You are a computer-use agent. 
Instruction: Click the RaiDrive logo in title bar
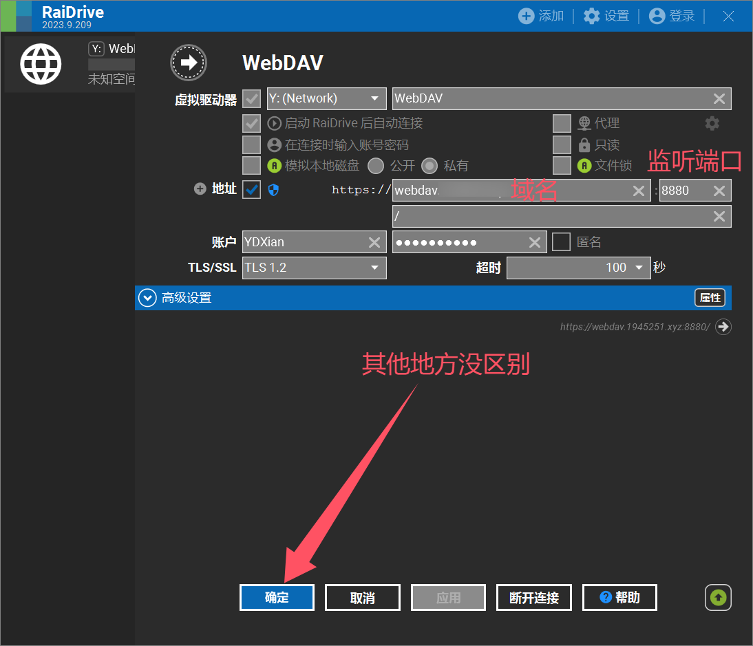pos(17,16)
